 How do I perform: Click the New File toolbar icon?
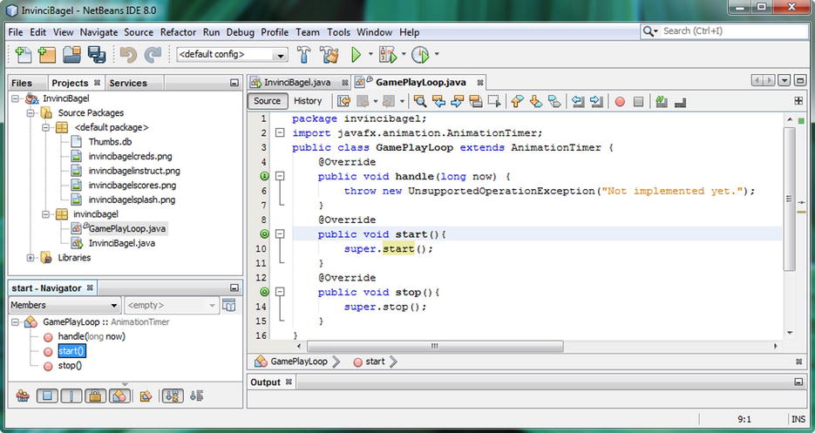(x=24, y=54)
